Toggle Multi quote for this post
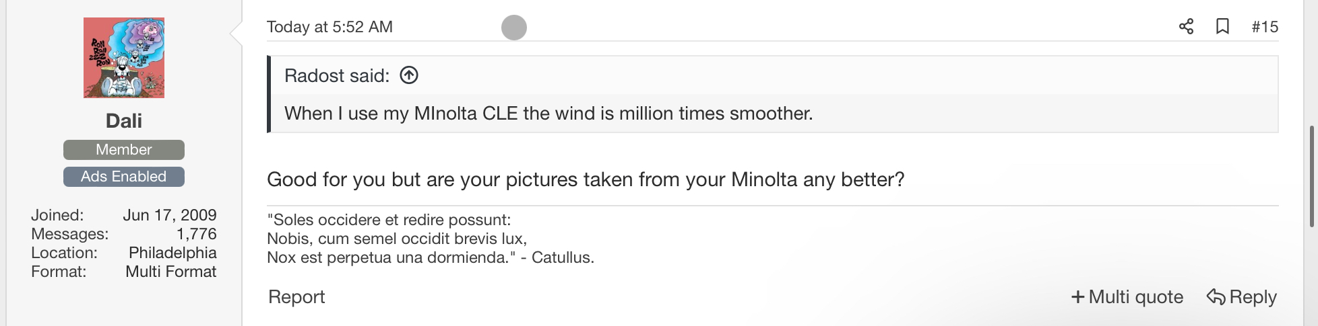 point(1127,297)
